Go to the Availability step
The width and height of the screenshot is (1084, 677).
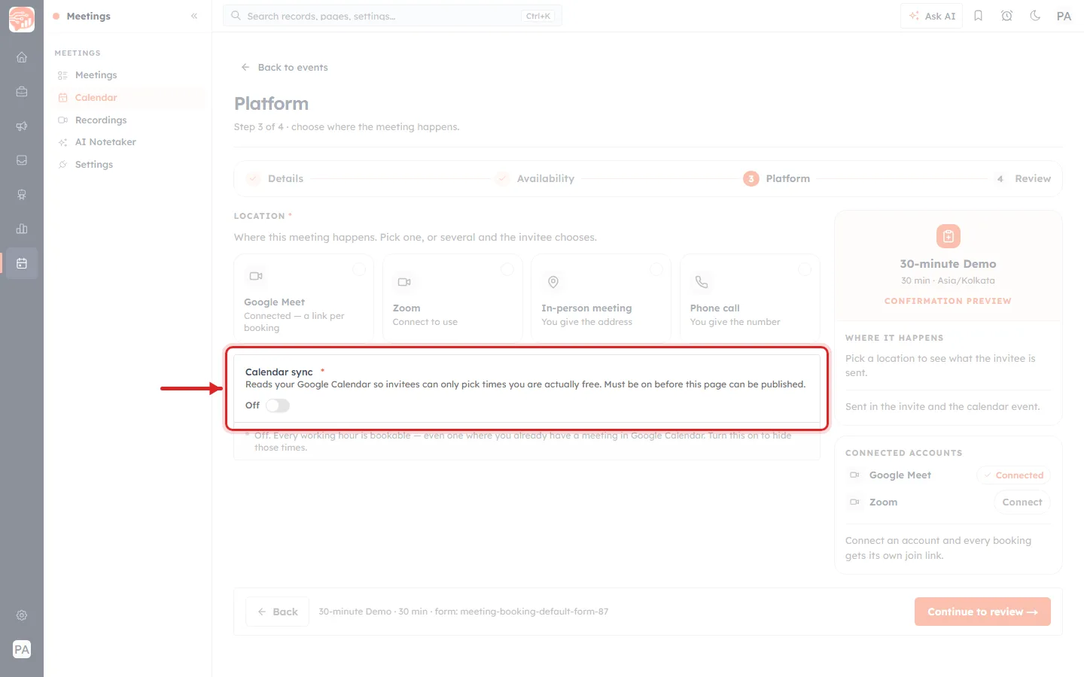tap(534, 179)
